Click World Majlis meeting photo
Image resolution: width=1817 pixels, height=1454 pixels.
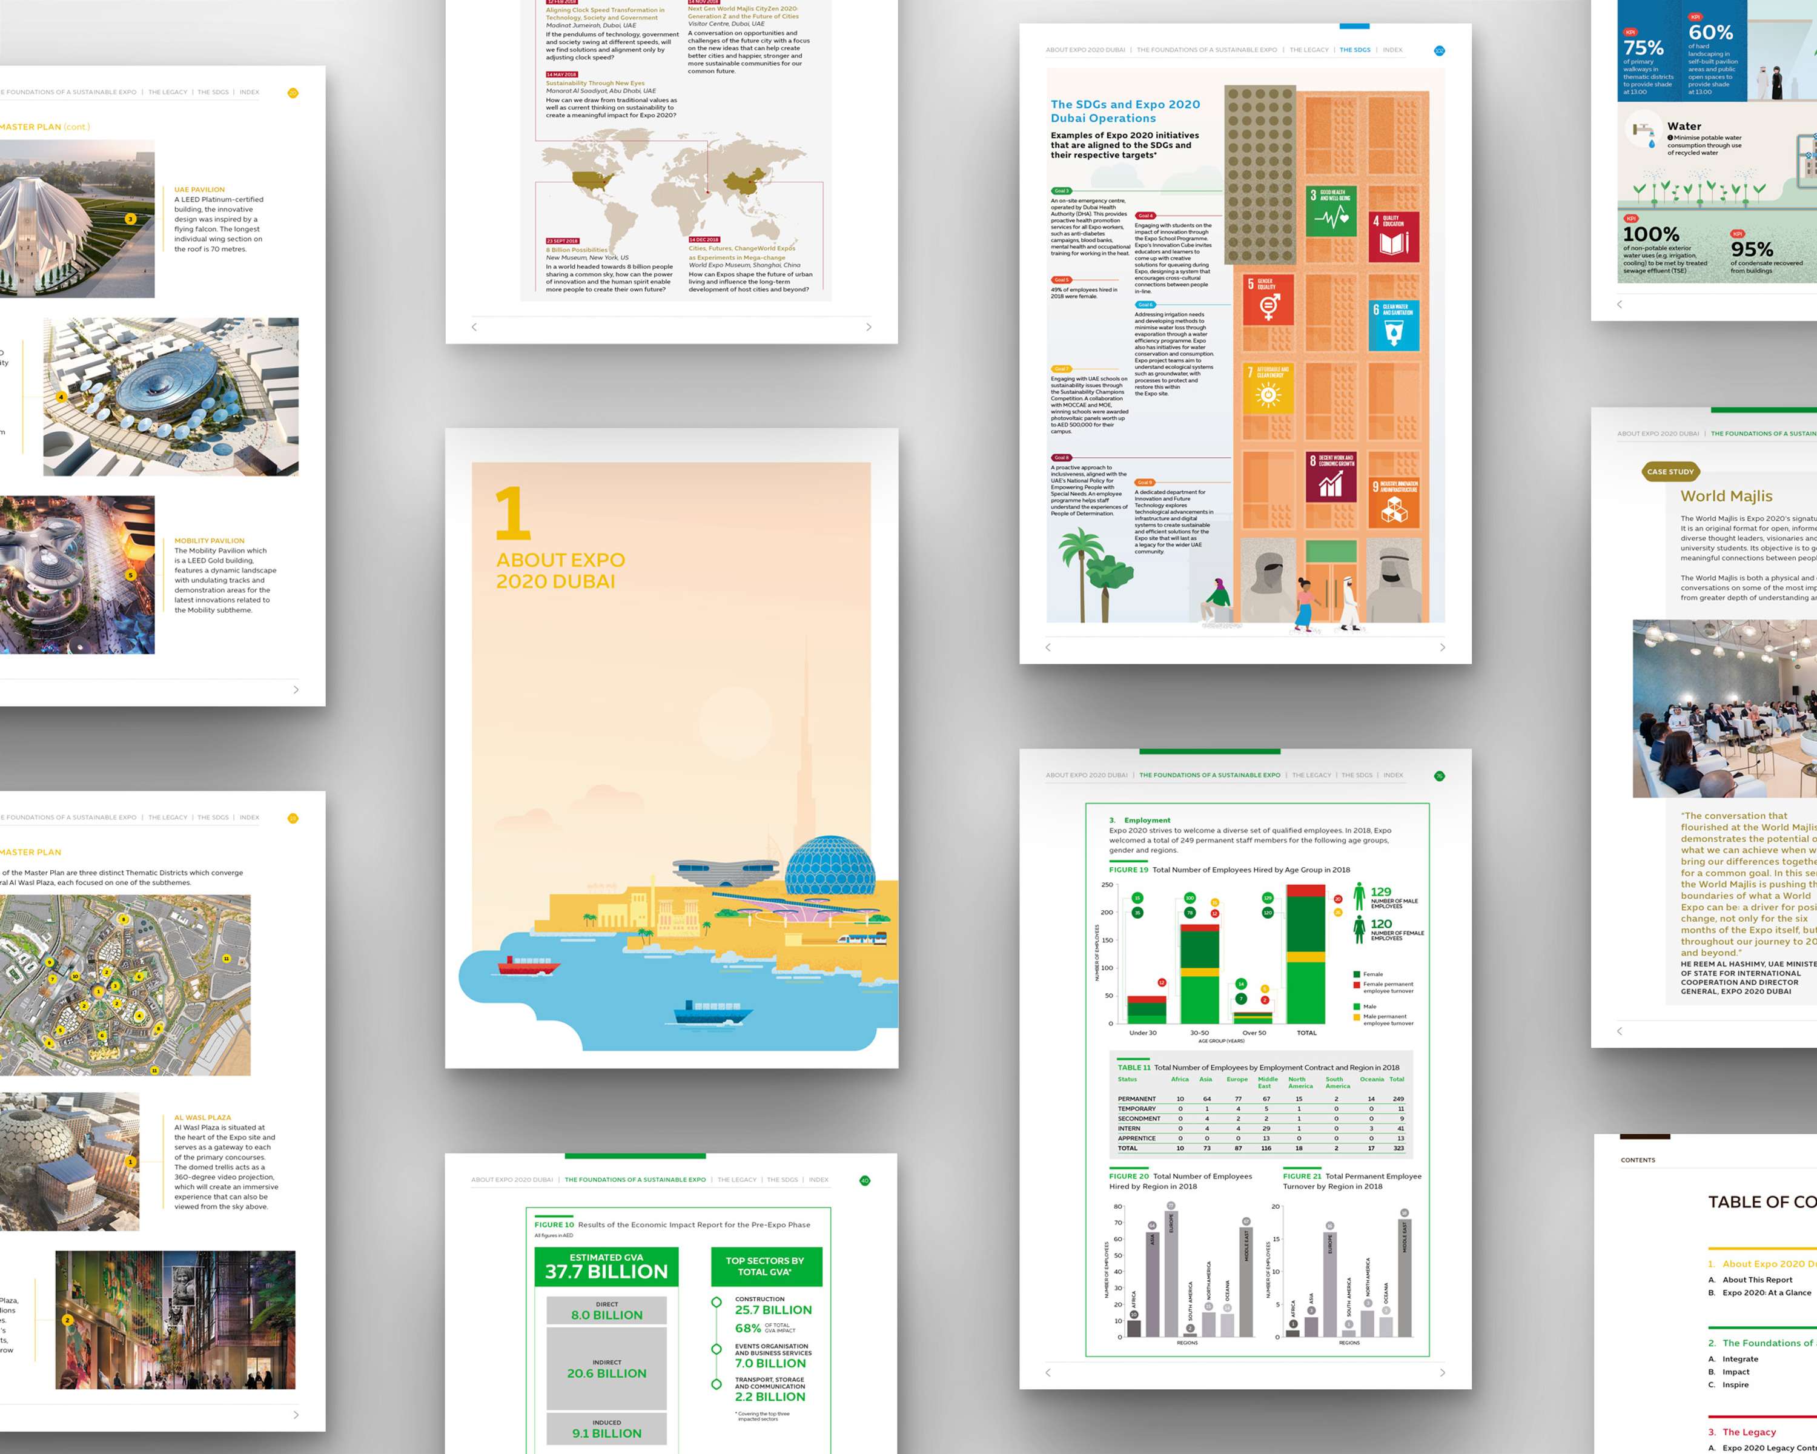coord(1724,709)
